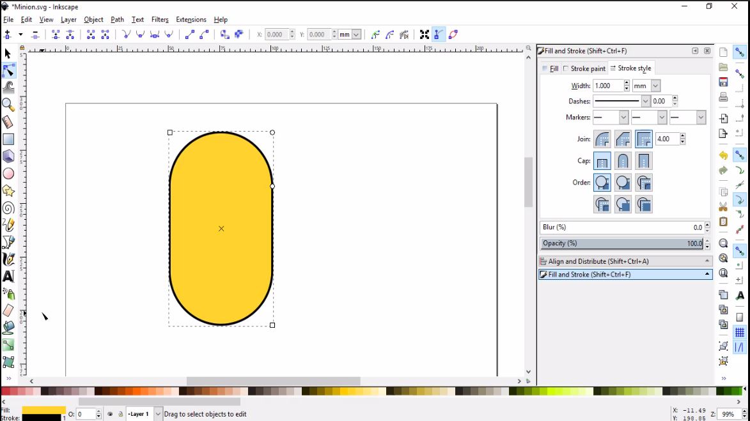Select the Star polygon tool
This screenshot has width=750, height=421.
pos(8,190)
